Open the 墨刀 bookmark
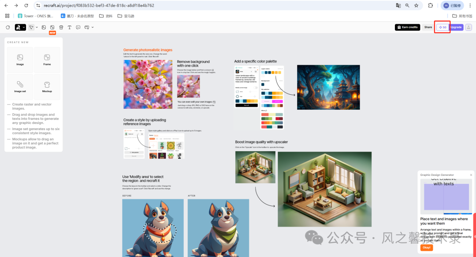This screenshot has height=257, width=476. 78,16
